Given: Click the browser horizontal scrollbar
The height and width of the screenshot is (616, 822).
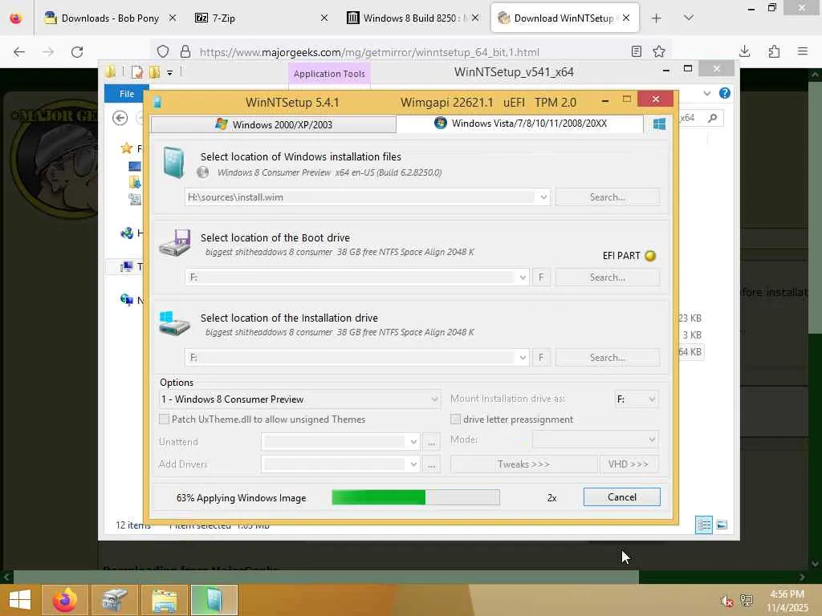Looking at the screenshot, I should (326, 577).
